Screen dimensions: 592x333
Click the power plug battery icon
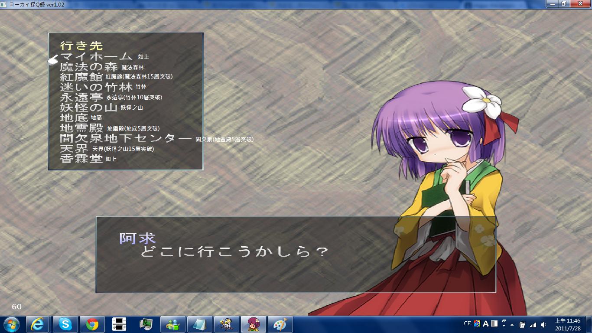pyautogui.click(x=522, y=324)
